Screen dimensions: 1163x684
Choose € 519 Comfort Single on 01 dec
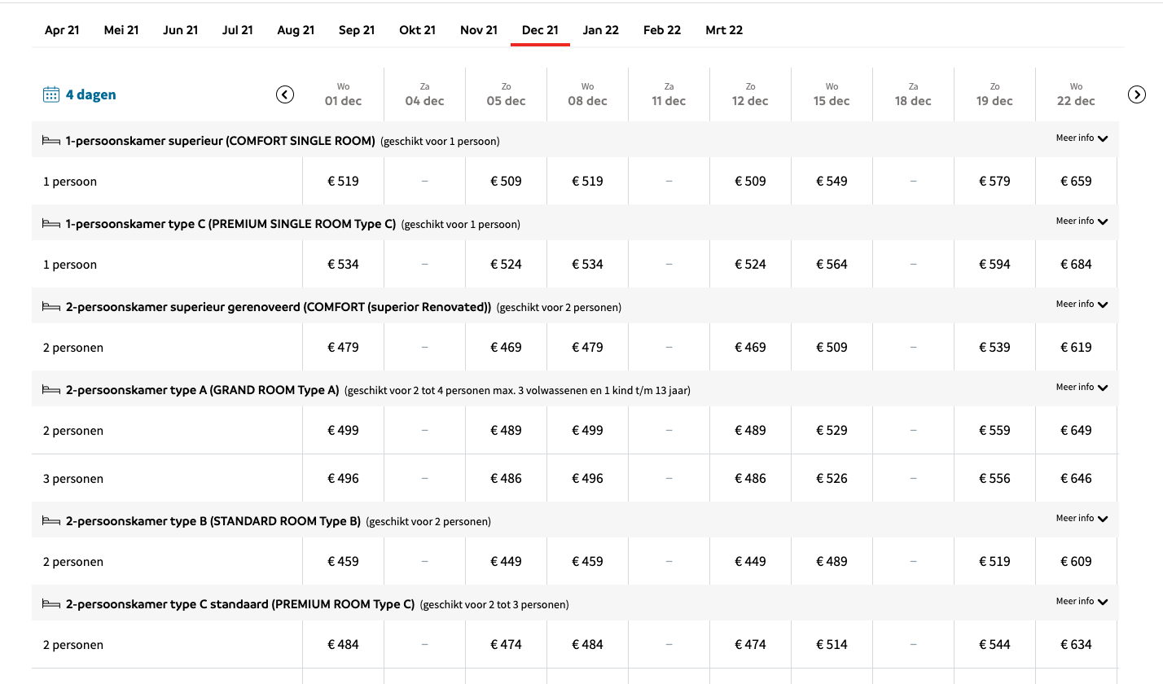click(x=343, y=181)
